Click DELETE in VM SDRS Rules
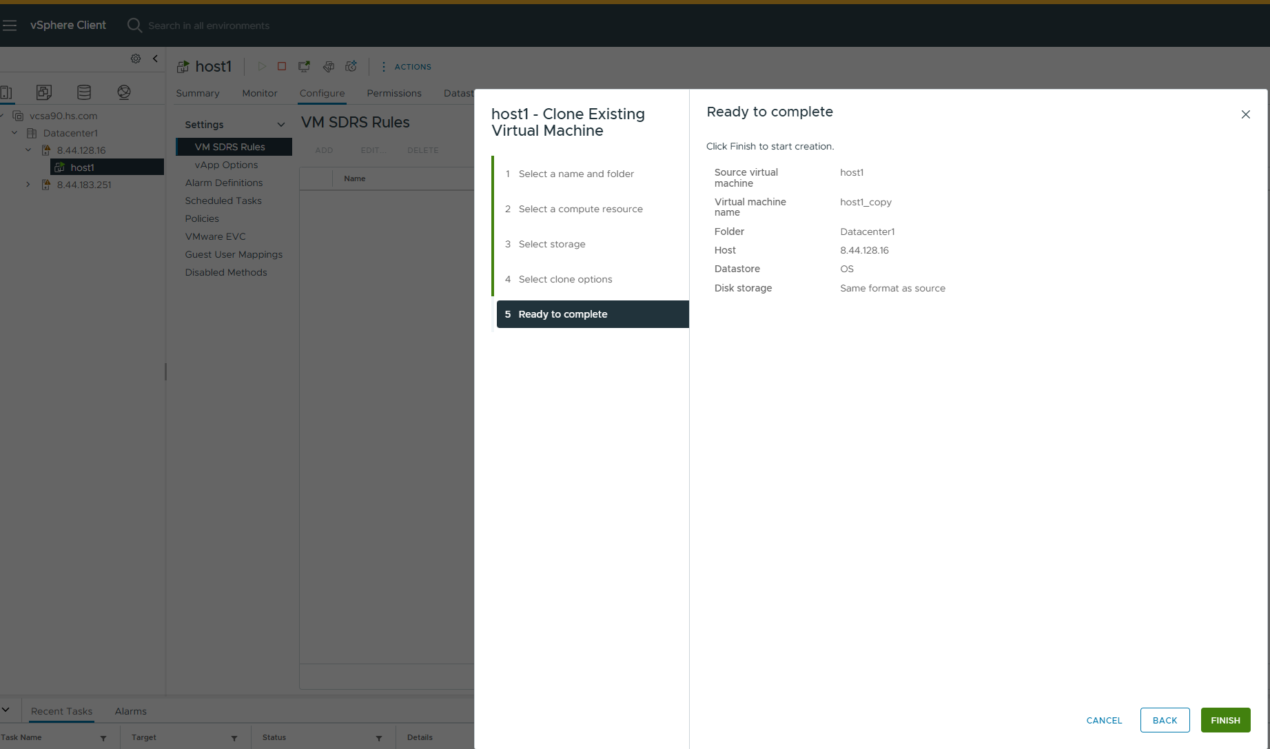Viewport: 1270px width, 749px height. pyautogui.click(x=422, y=150)
